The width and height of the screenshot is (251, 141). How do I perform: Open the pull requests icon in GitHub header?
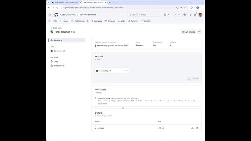(190, 15)
